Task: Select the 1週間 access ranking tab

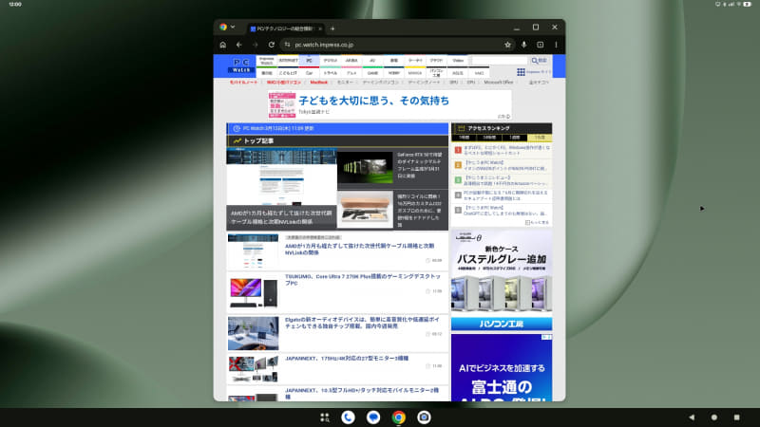Action: 514,138
